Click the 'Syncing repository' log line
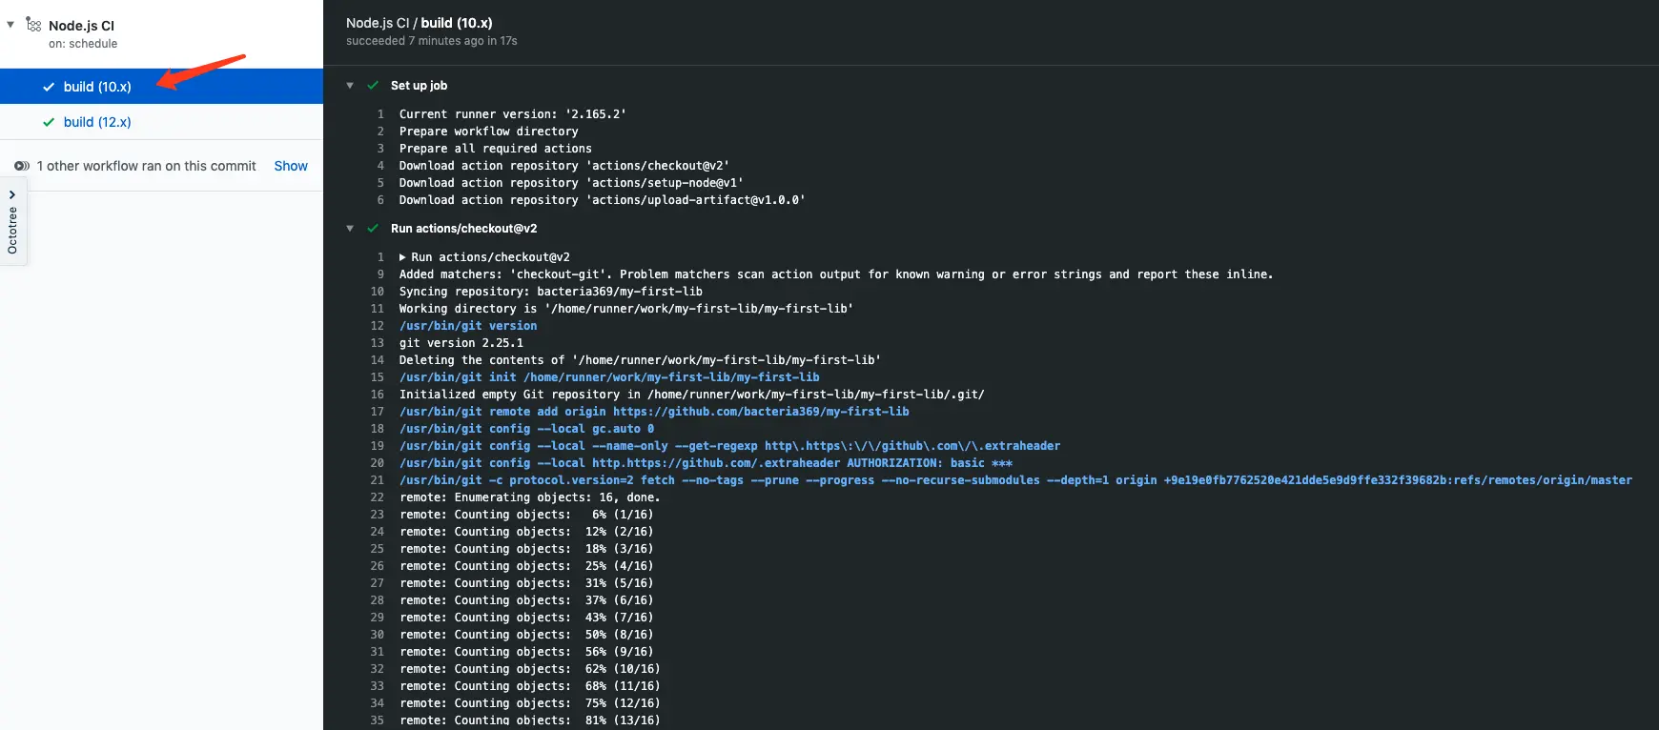 [x=551, y=292]
